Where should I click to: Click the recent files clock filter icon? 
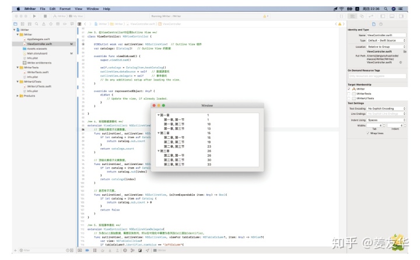[x=68, y=250]
